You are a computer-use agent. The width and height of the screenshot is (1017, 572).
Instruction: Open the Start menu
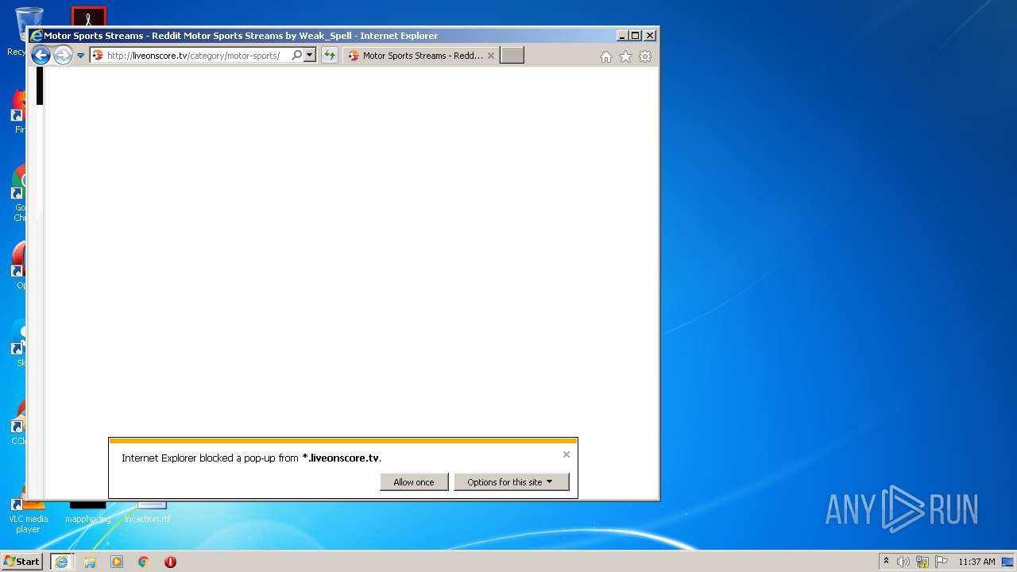pyautogui.click(x=21, y=561)
